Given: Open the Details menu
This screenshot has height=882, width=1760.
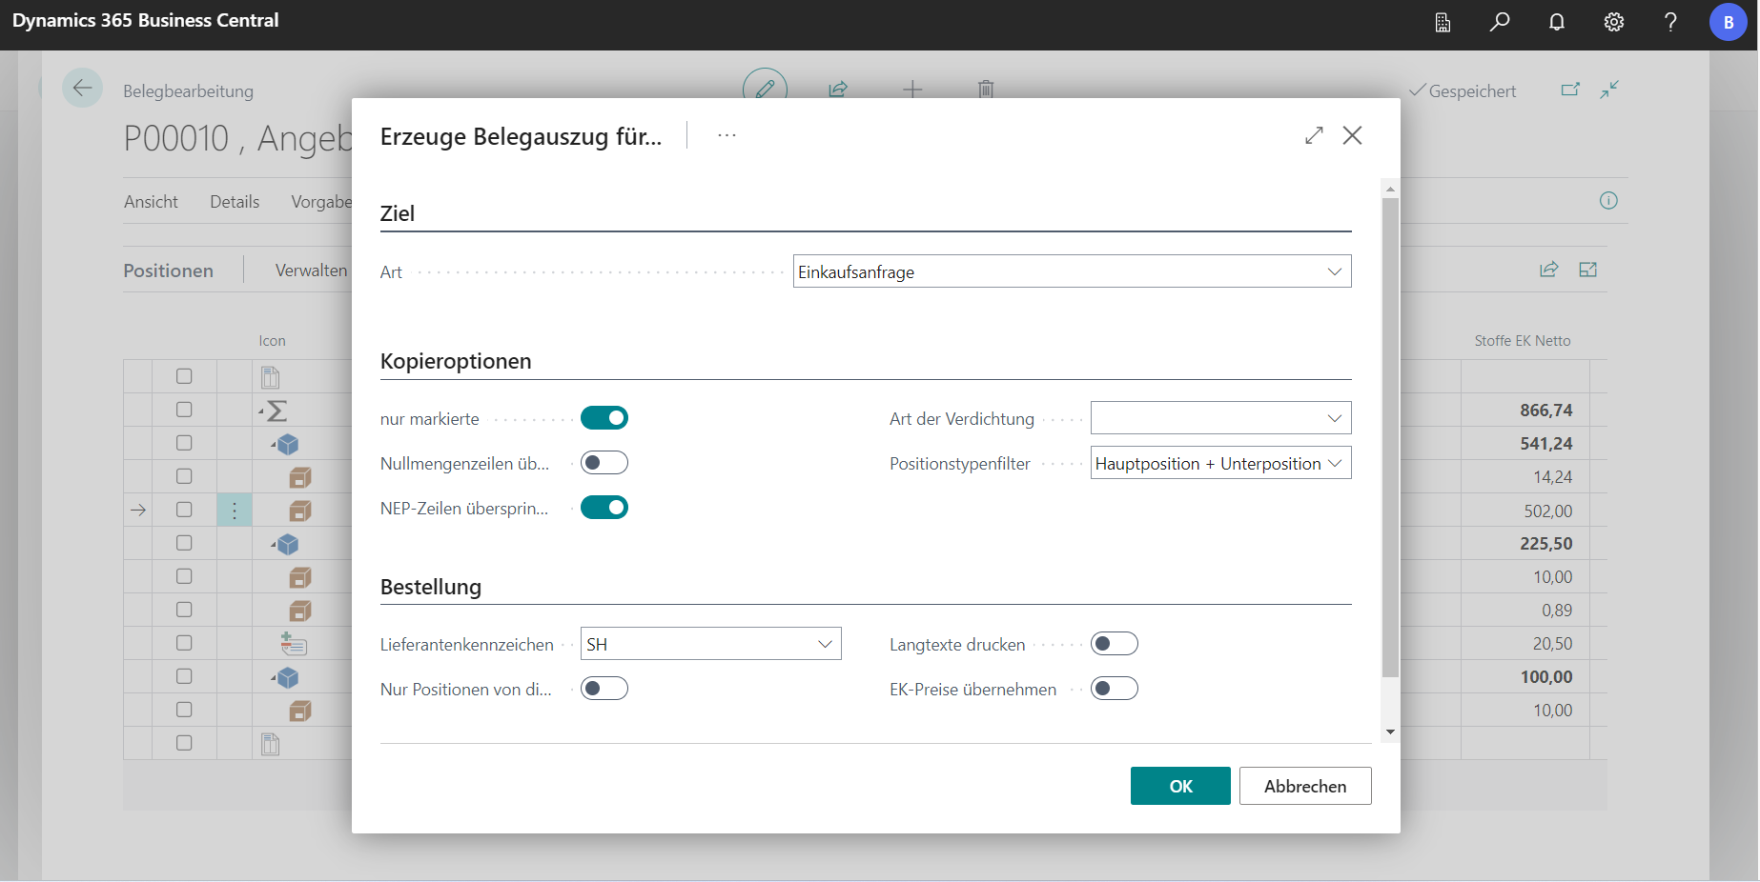Looking at the screenshot, I should click(235, 202).
